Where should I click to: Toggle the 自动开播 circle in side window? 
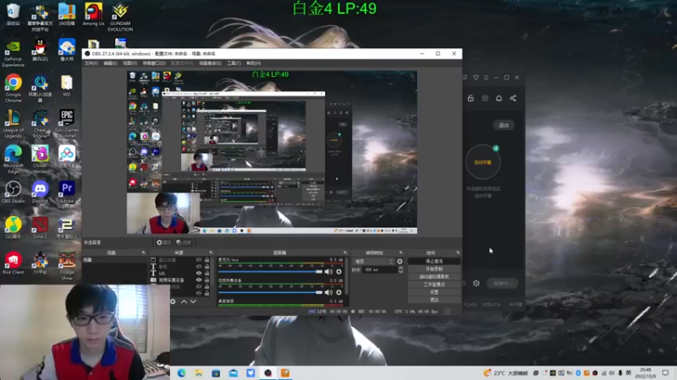pyautogui.click(x=482, y=162)
